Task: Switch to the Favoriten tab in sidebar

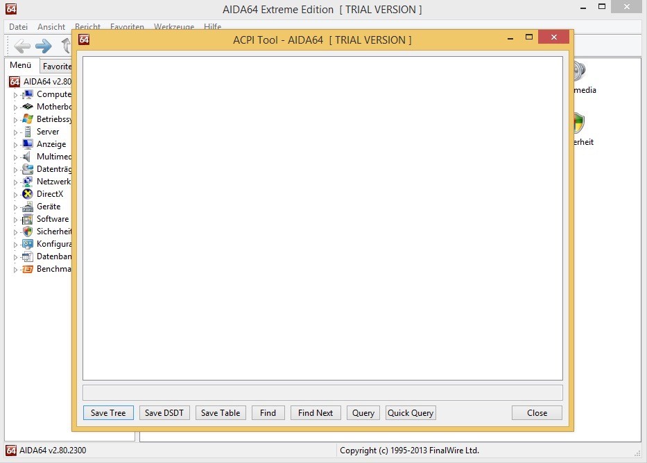Action: coord(57,67)
